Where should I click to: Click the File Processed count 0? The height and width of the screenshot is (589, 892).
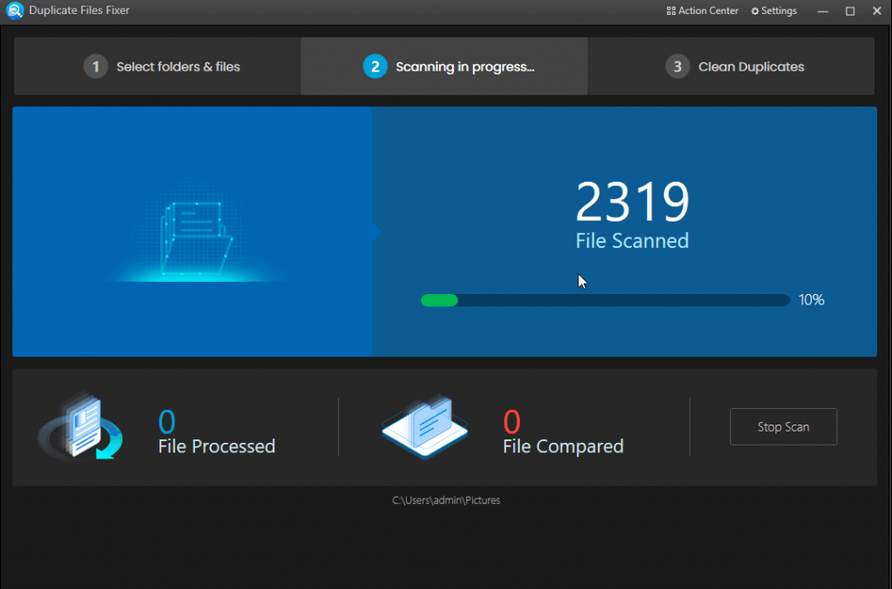tap(166, 422)
